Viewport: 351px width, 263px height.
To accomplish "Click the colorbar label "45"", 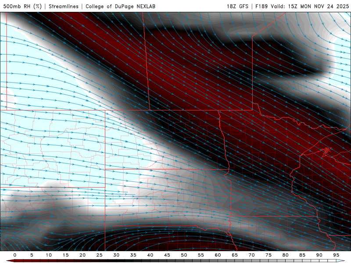I will 167,255.
